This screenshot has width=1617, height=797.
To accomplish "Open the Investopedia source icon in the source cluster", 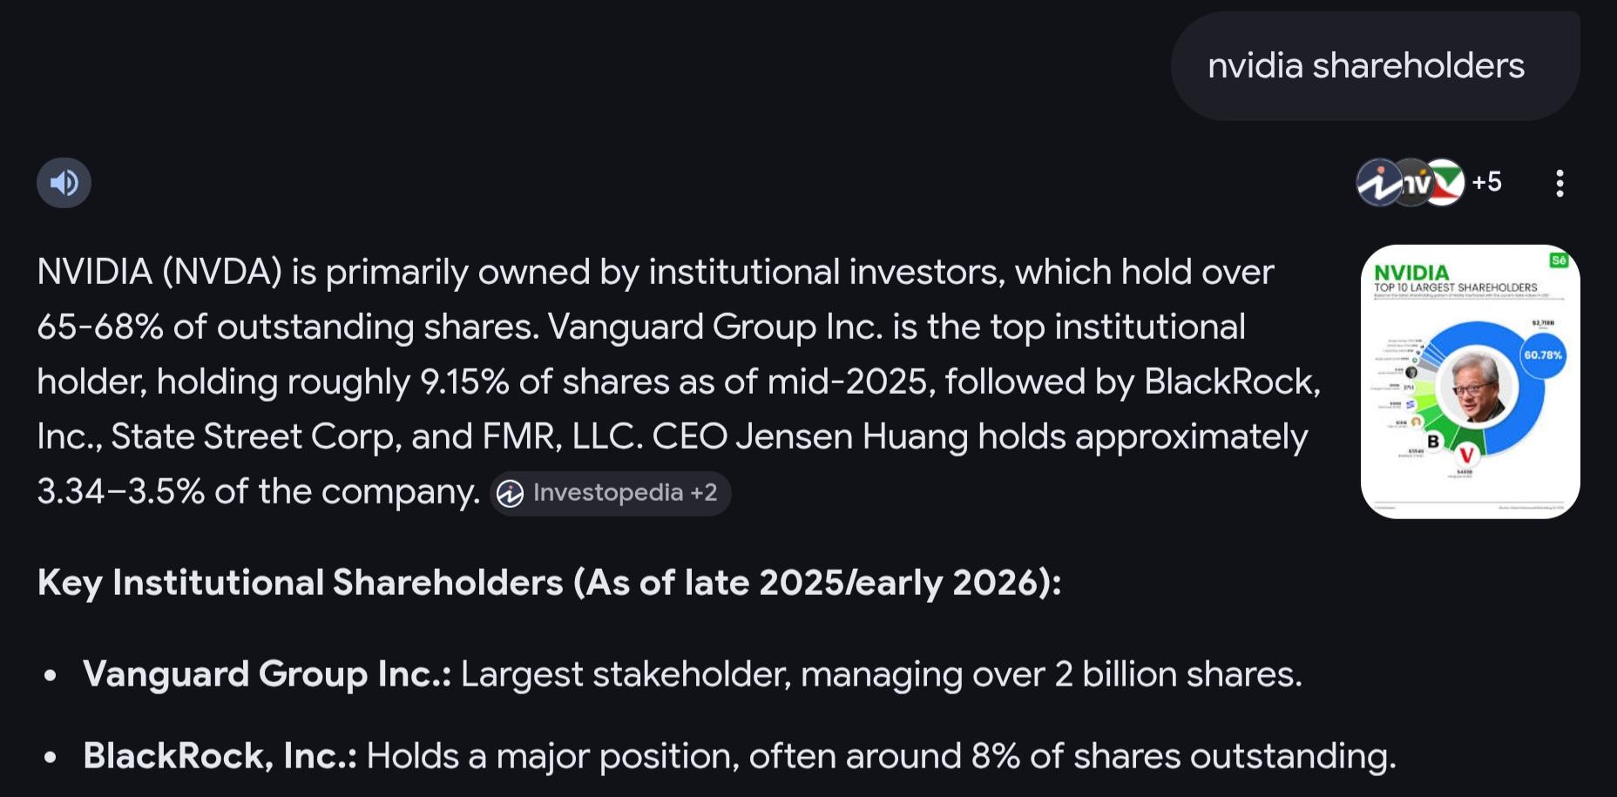I will click(x=1378, y=183).
